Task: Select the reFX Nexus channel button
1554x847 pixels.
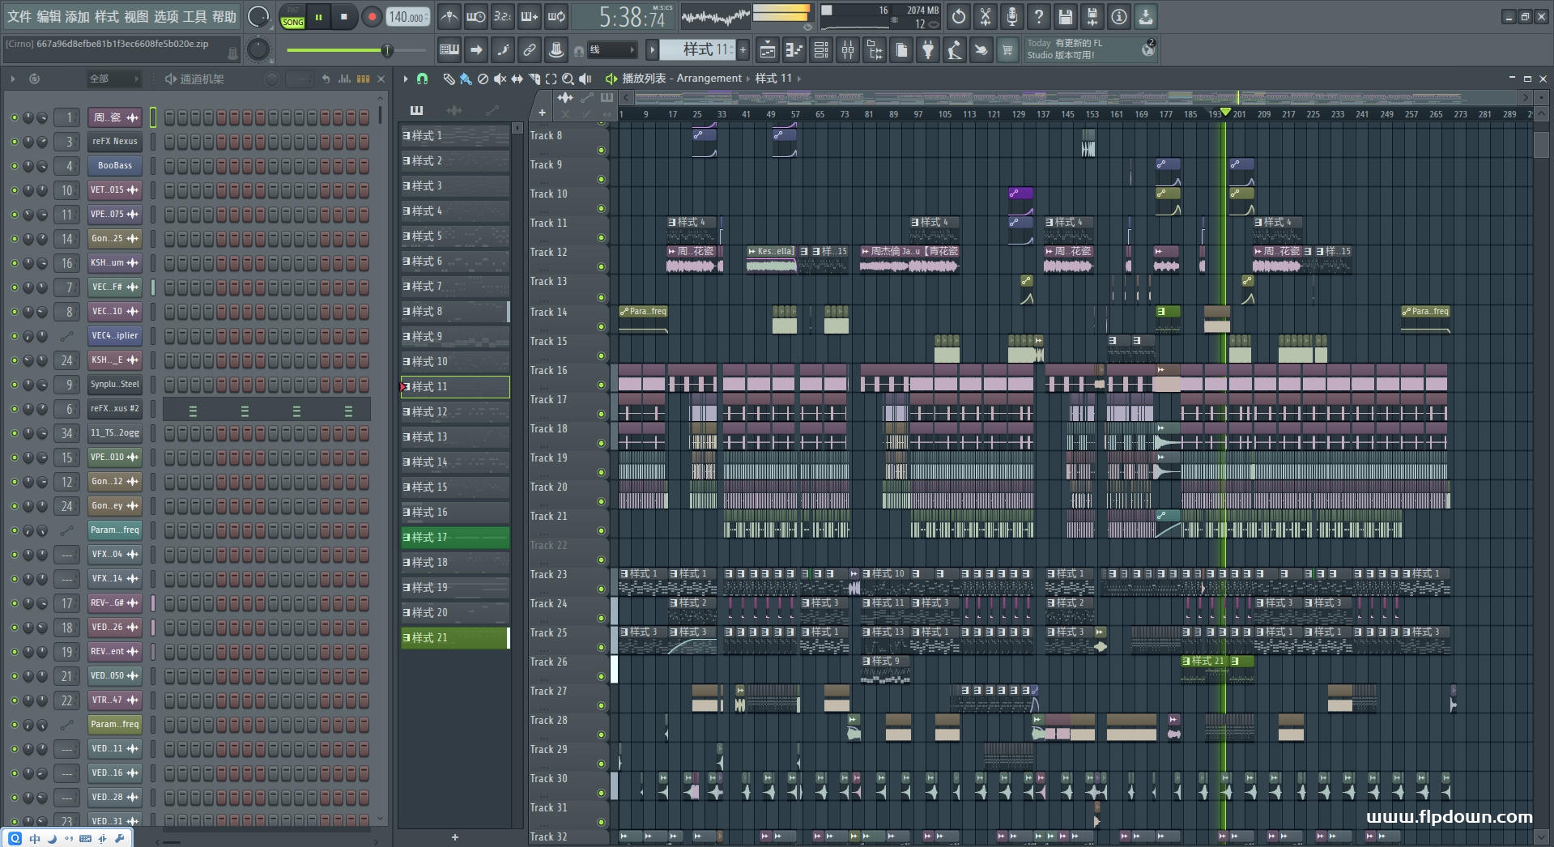Action: [x=114, y=142]
